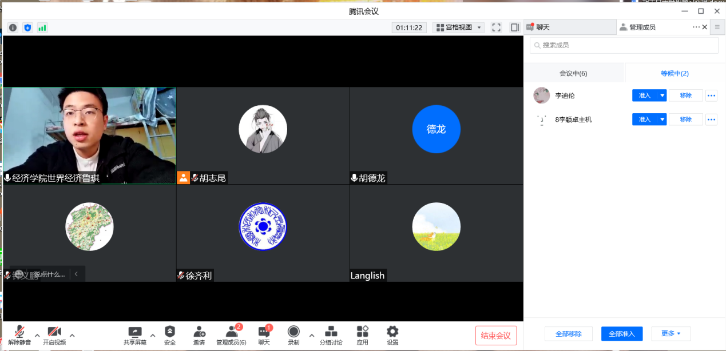Expand the admit dropdown arrow for 李迪伦
The image size is (726, 351).
coord(662,95)
